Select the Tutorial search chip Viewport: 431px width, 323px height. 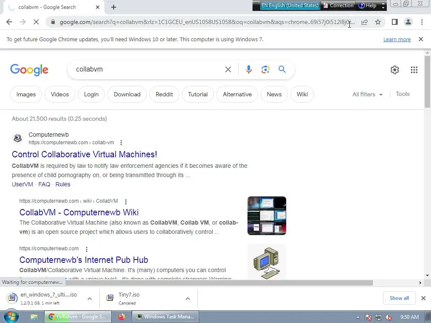click(198, 94)
